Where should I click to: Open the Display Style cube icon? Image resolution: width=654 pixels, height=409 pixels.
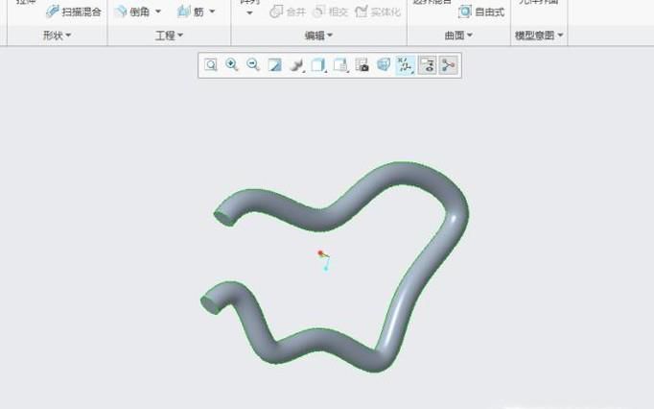click(318, 65)
